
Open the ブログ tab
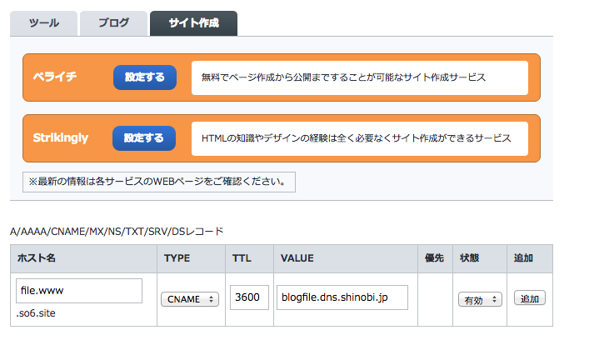pyautogui.click(x=113, y=23)
